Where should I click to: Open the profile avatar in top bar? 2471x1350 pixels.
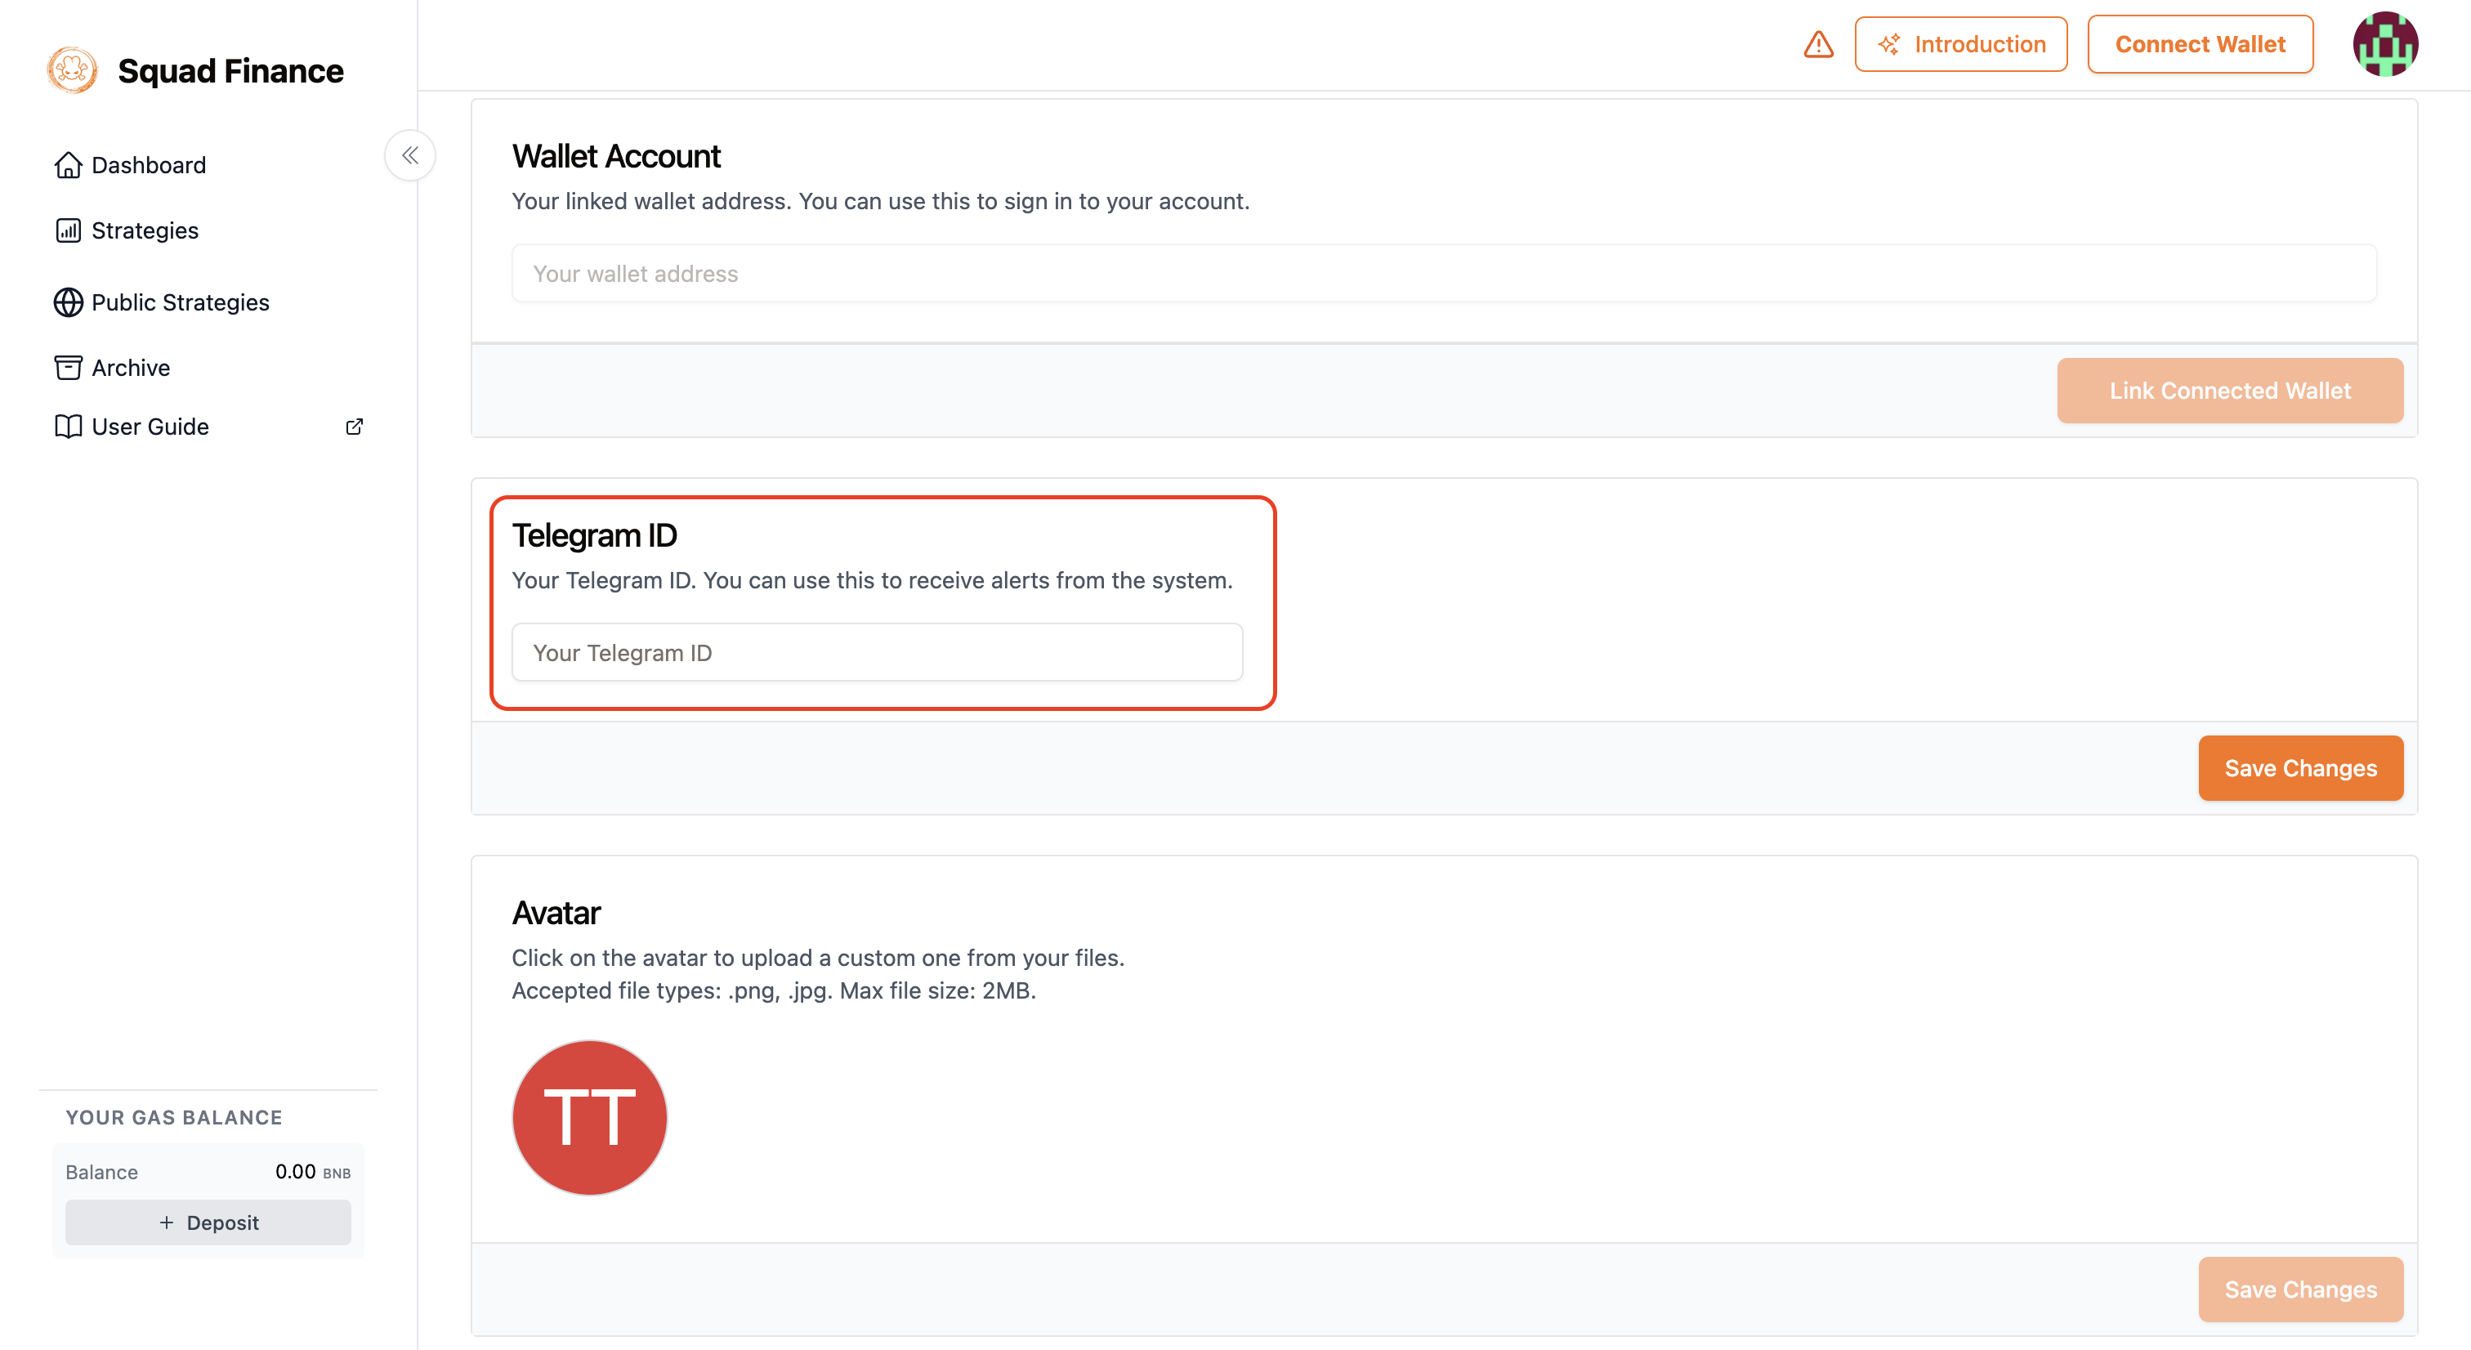tap(2384, 44)
